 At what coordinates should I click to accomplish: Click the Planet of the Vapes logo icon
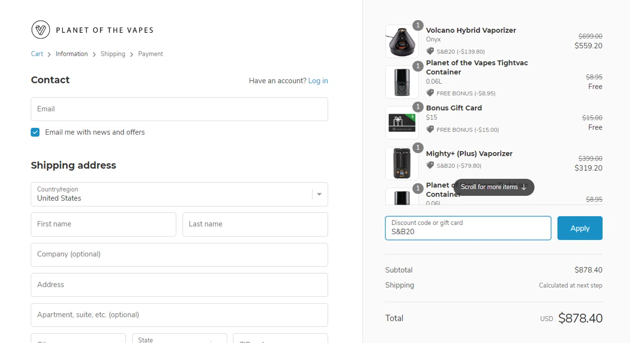pos(41,30)
